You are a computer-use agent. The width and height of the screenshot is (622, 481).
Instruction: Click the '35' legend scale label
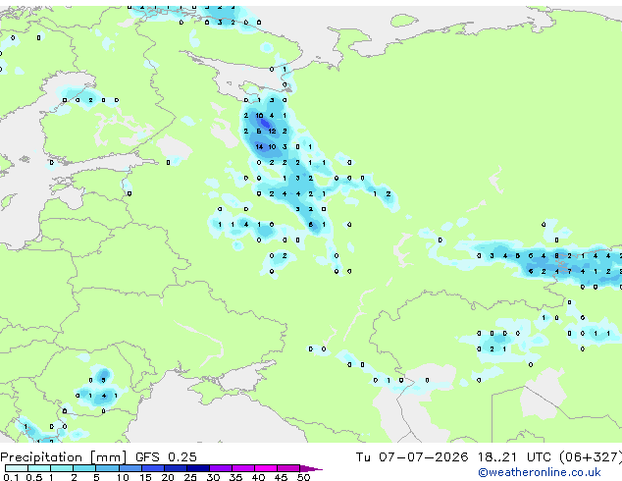[x=236, y=477]
